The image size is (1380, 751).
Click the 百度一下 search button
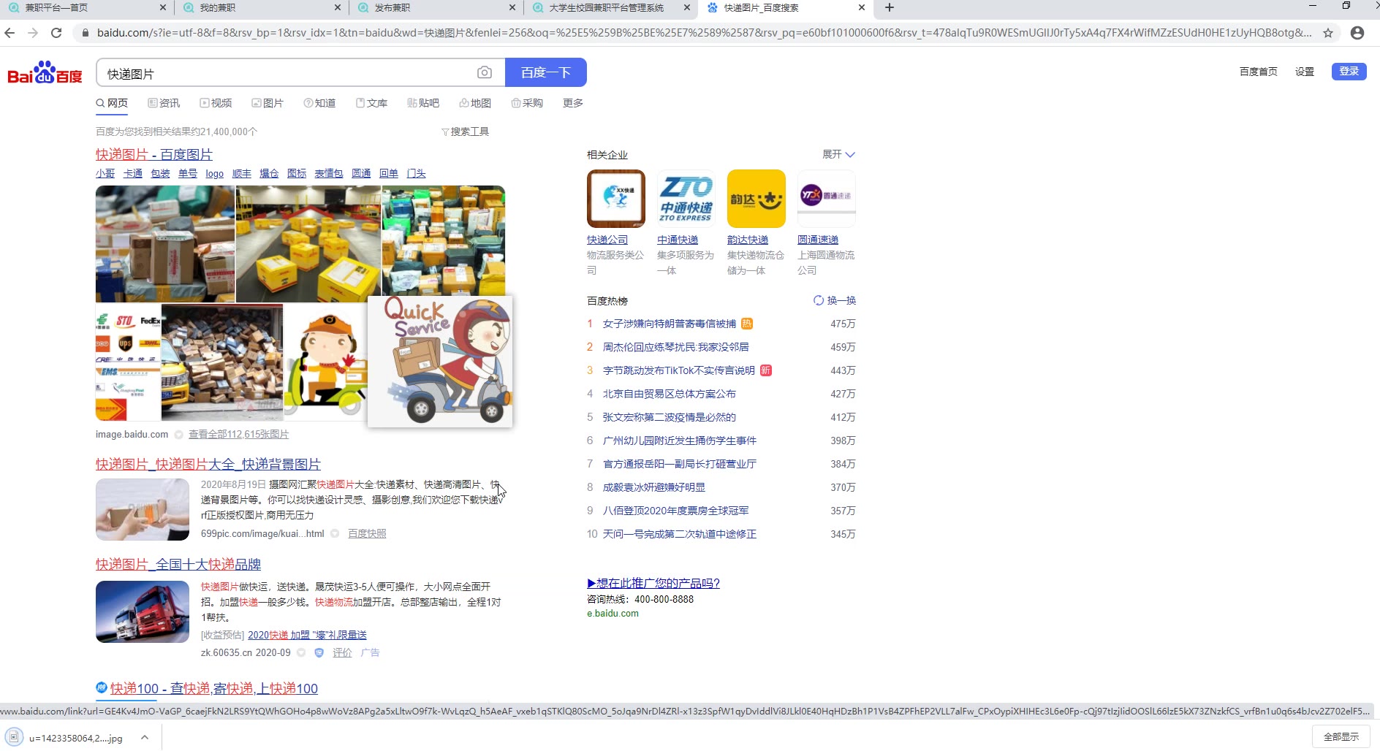[x=545, y=72]
